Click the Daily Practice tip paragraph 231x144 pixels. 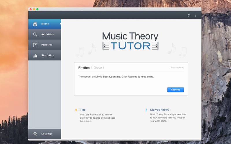point(98,118)
